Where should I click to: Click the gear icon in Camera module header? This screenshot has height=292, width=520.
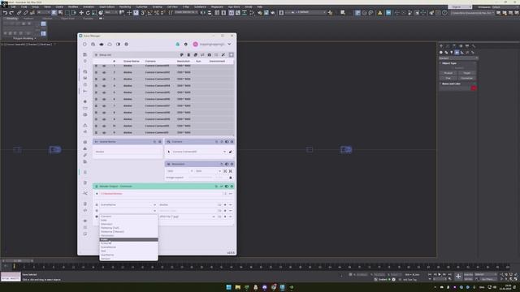[x=232, y=142]
